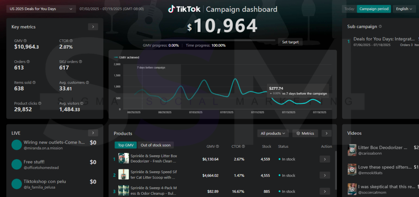The width and height of the screenshot is (419, 197).
Task: Expand the Key metrics panel arrow
Action: point(93,27)
